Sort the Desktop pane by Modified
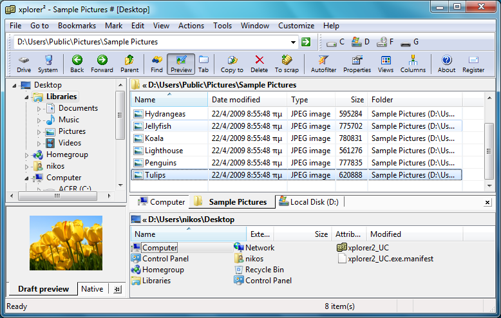This screenshot has width=501, height=318. tap(415, 234)
